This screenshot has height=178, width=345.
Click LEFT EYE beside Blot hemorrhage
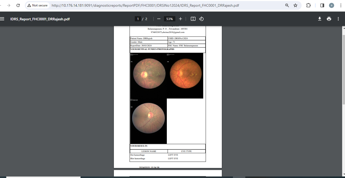tap(173, 159)
